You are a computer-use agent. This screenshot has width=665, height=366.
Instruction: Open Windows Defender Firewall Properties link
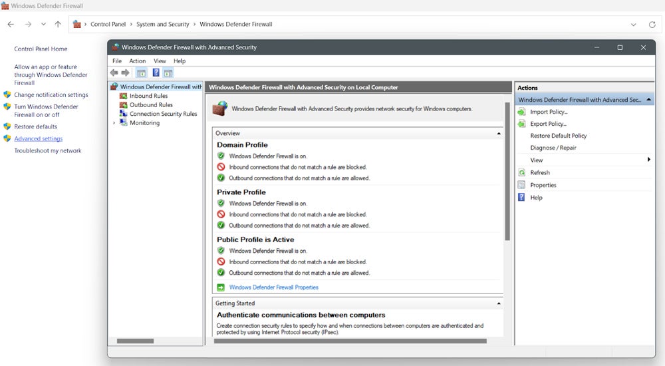(x=273, y=287)
